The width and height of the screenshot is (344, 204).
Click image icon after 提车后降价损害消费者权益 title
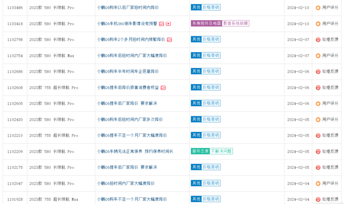point(163,88)
